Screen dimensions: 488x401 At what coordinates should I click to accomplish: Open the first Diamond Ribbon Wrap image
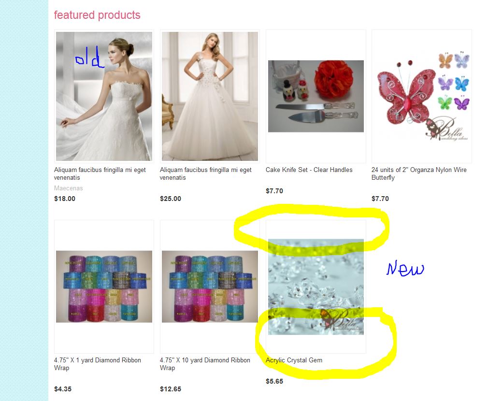pos(104,286)
